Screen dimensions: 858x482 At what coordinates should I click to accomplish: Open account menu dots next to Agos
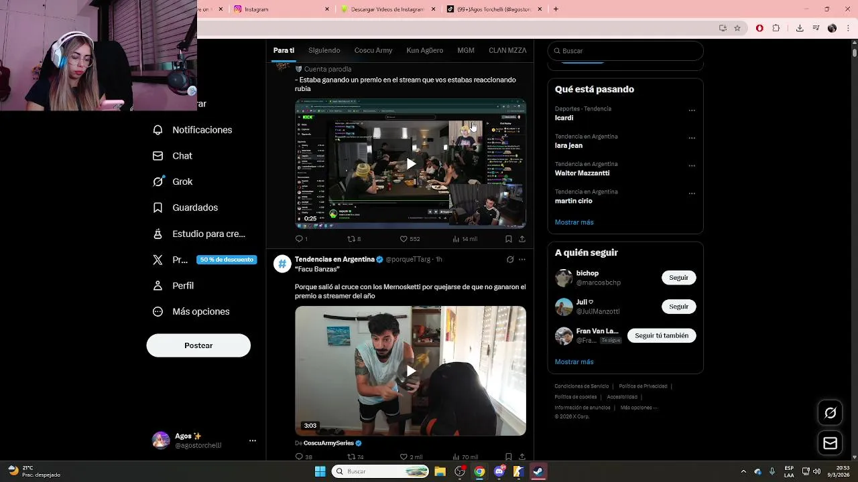pos(253,440)
